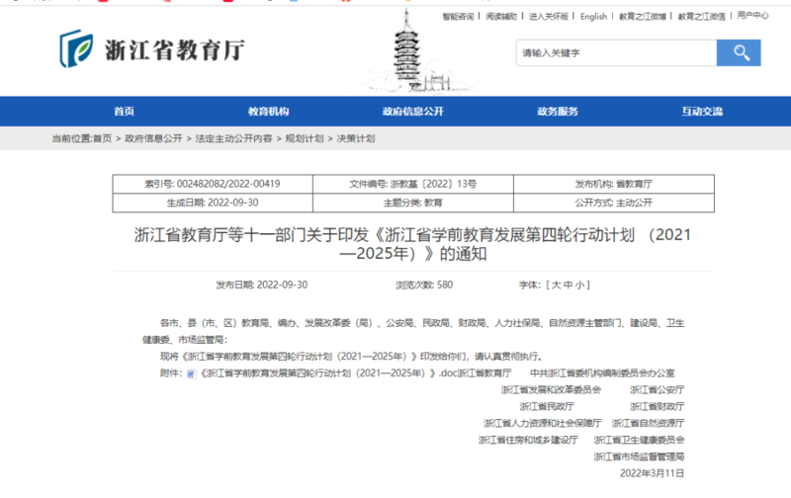The height and width of the screenshot is (498, 791).
Task: Click the magnifier search button
Action: tap(739, 52)
